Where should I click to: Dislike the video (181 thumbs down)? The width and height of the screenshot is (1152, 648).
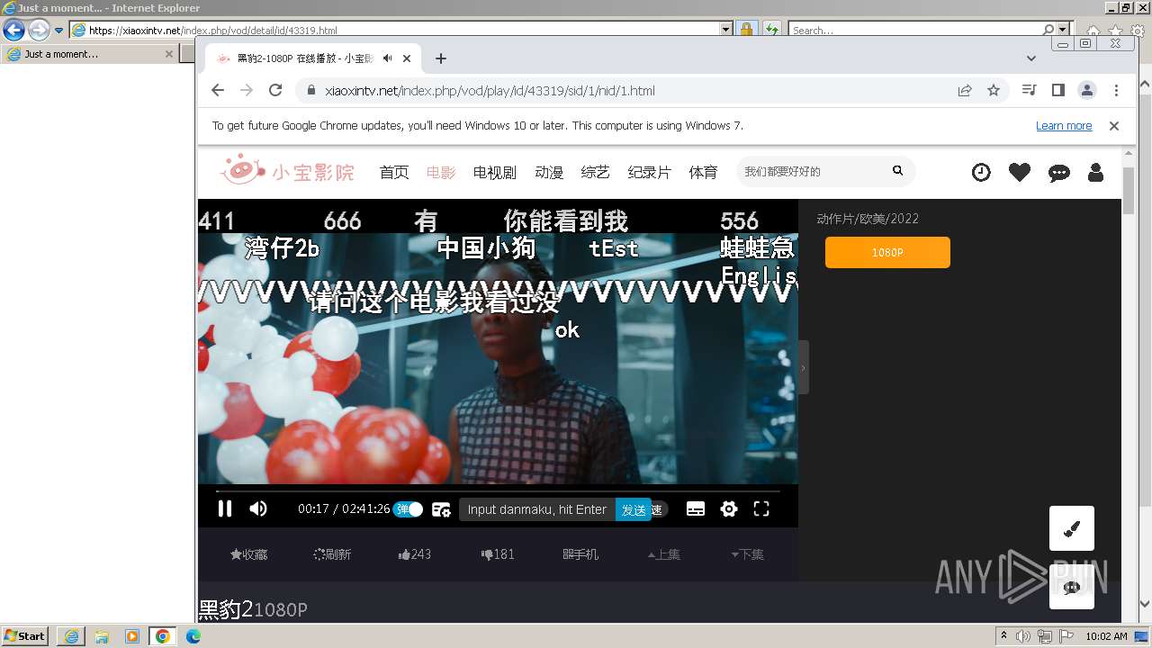498,554
